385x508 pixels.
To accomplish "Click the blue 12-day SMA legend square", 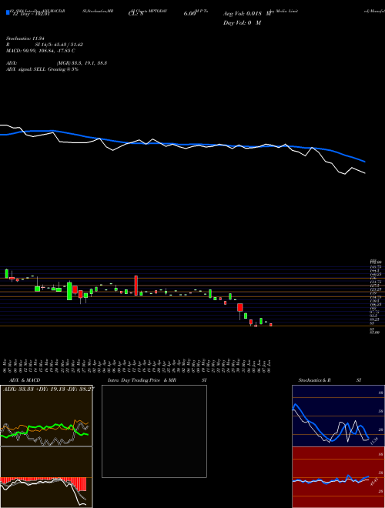I will [8, 12].
